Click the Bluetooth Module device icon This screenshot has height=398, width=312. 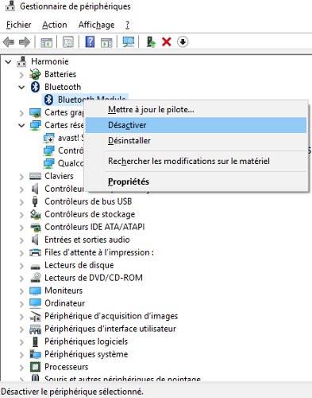tap(48, 99)
